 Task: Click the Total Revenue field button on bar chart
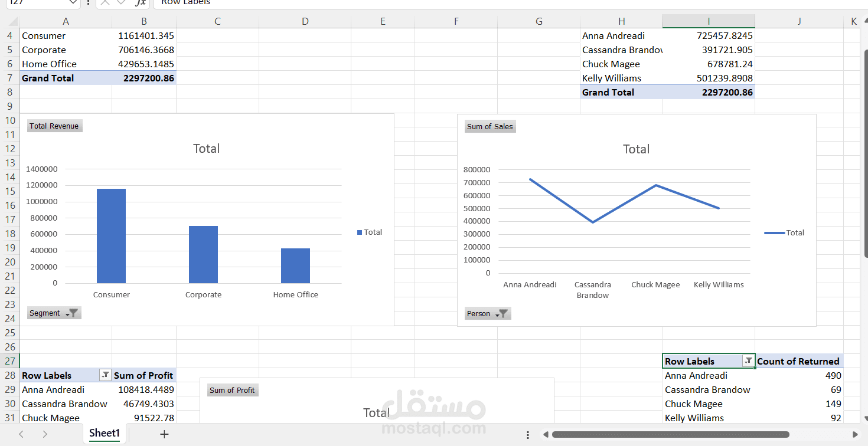coord(54,126)
